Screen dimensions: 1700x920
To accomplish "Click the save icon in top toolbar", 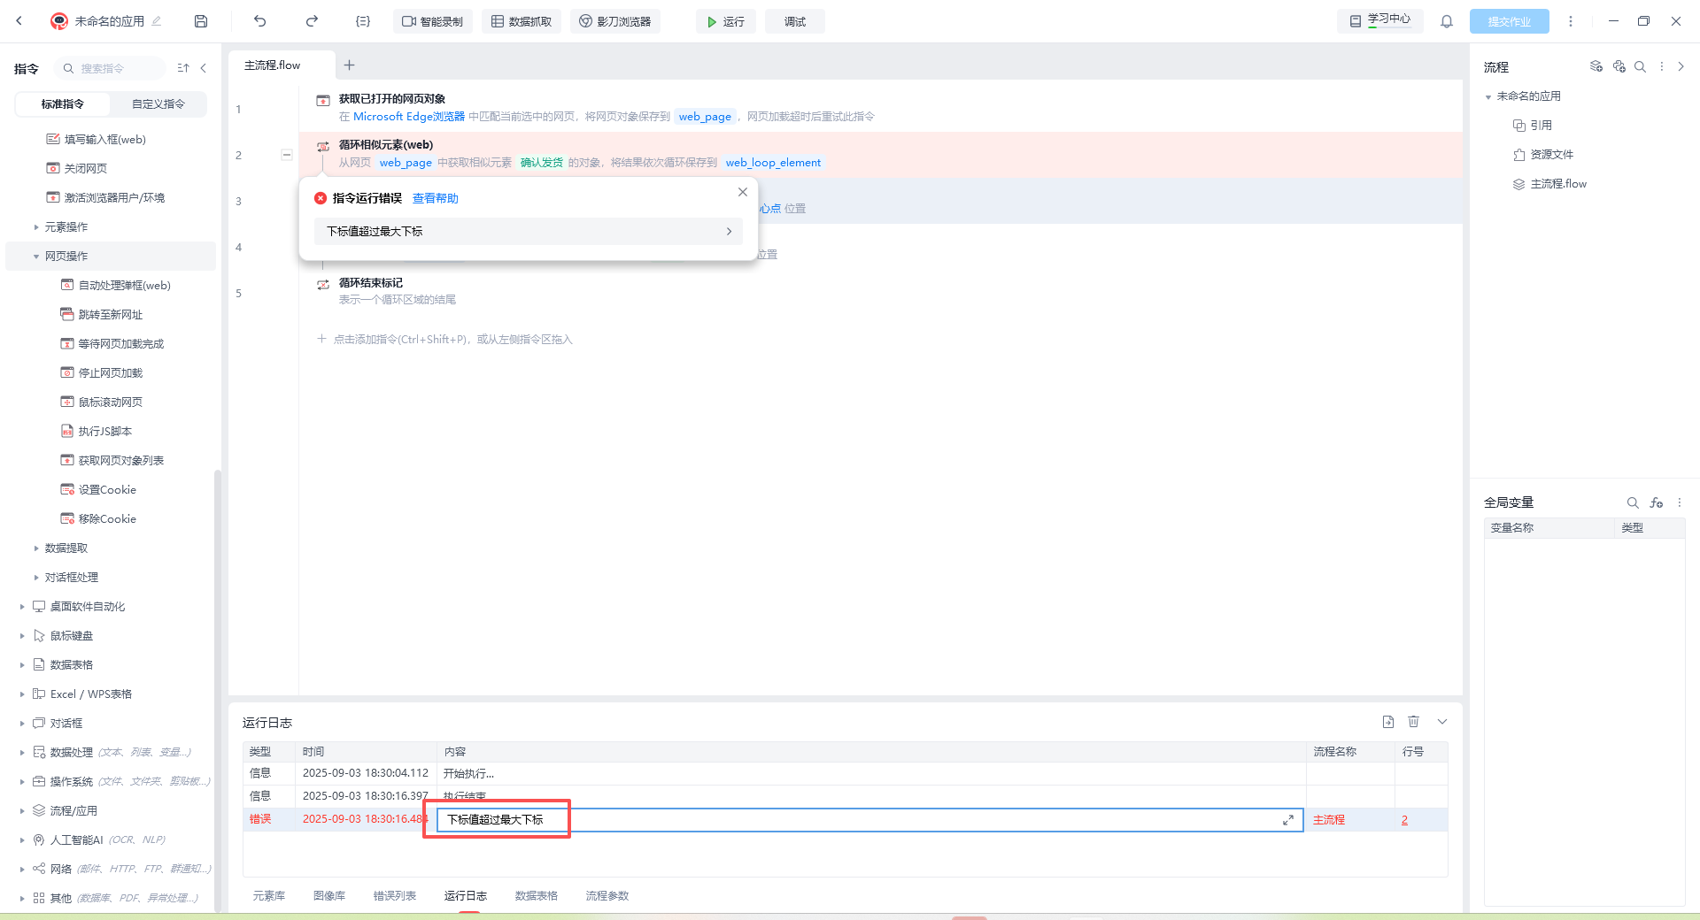I will pyautogui.click(x=201, y=21).
